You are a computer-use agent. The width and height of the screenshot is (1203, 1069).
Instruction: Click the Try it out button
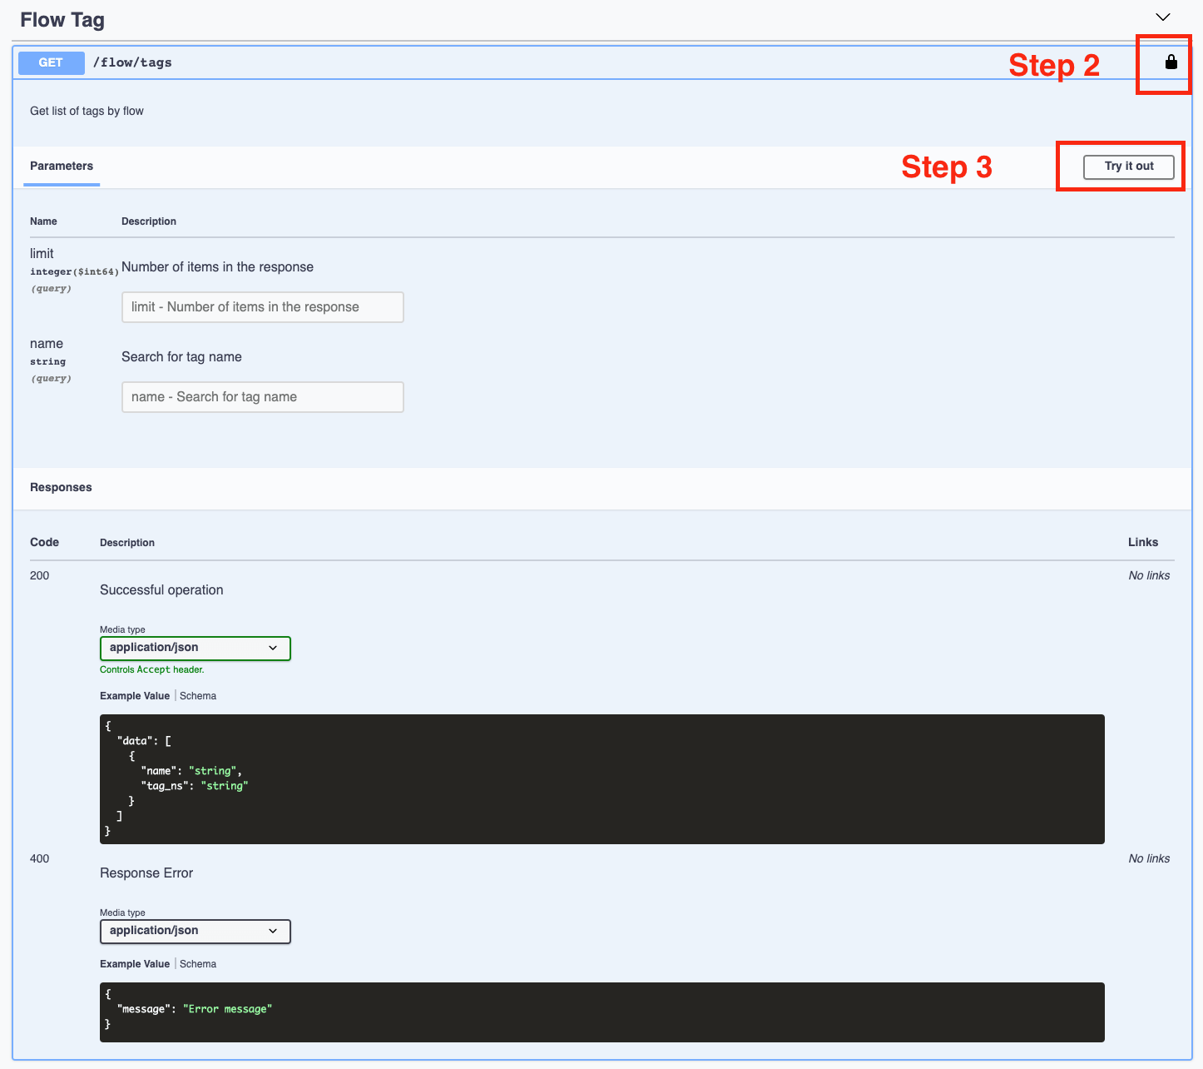(1129, 167)
